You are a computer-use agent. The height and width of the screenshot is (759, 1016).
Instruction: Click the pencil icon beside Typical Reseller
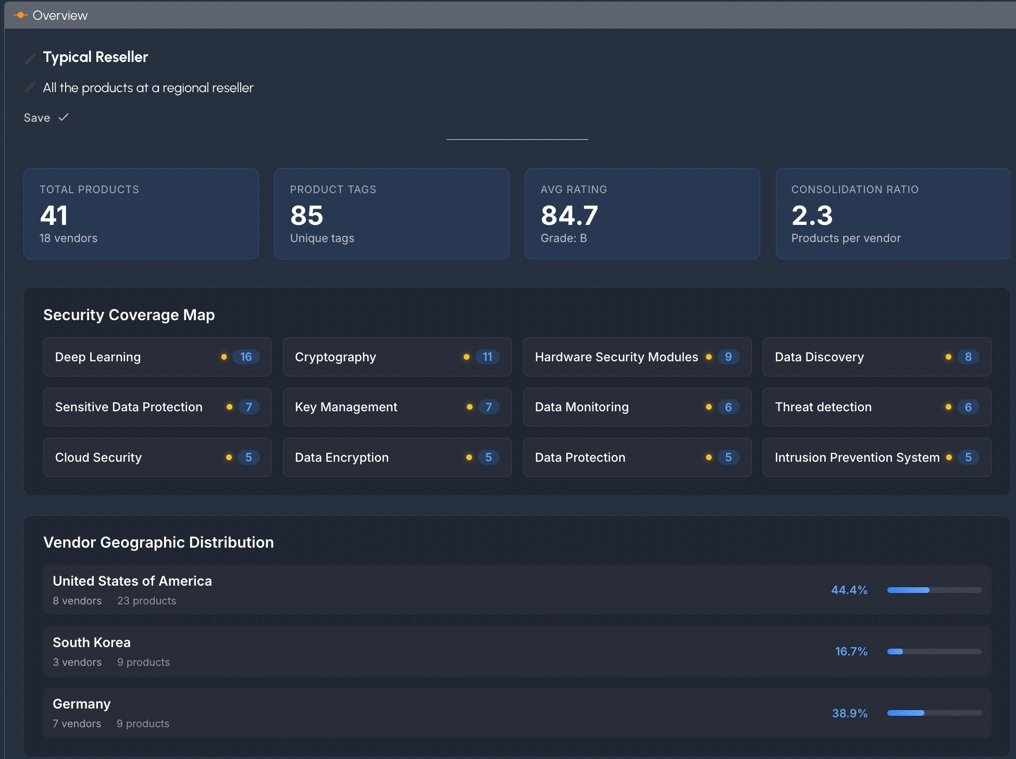(x=30, y=58)
